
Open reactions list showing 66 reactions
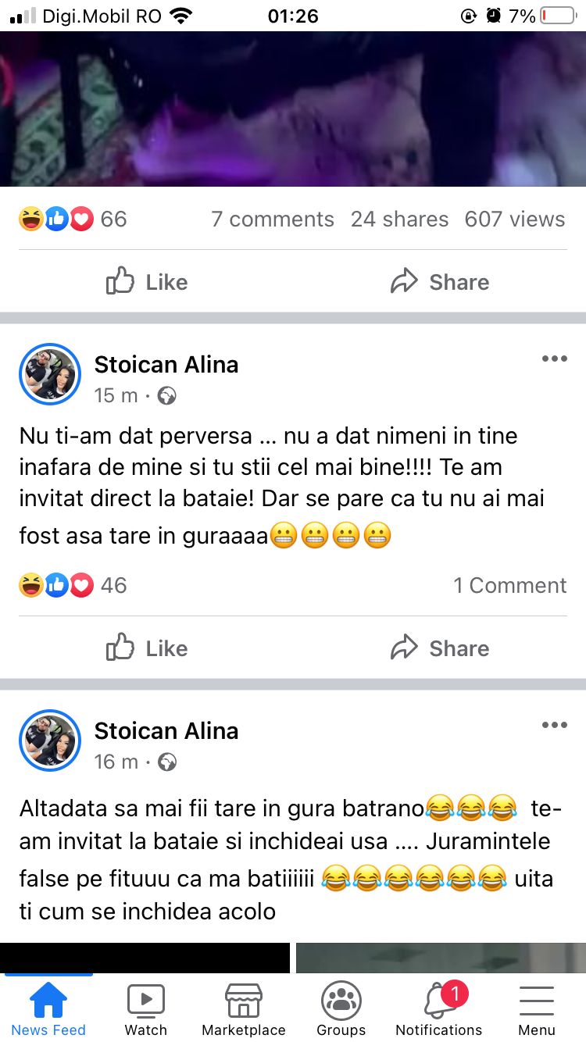(73, 219)
